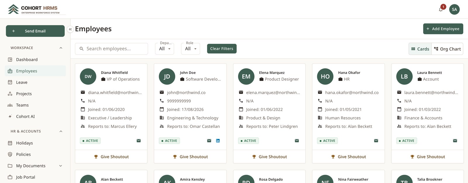Open the notifications bell
The width and height of the screenshot is (468, 183).
[441, 9]
